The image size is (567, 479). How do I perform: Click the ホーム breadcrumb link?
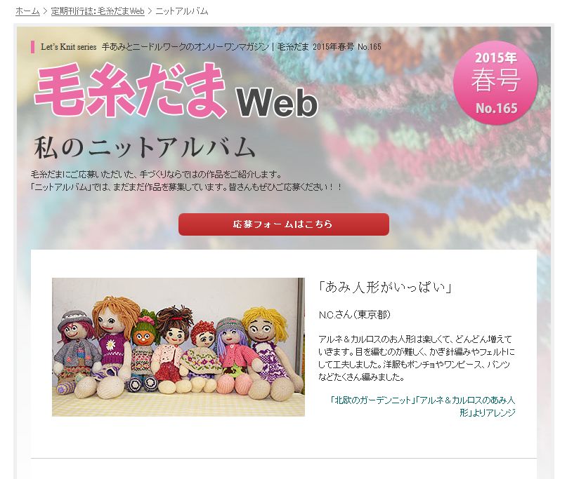pyautogui.click(x=27, y=11)
